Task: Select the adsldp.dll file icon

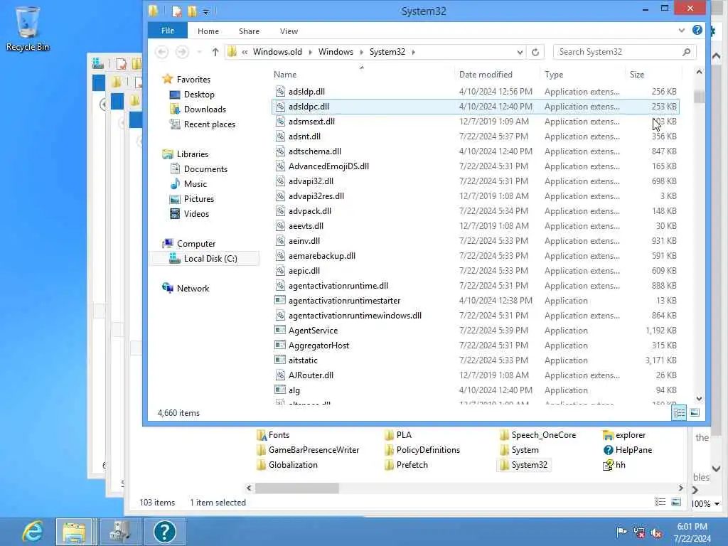Action: [280, 92]
